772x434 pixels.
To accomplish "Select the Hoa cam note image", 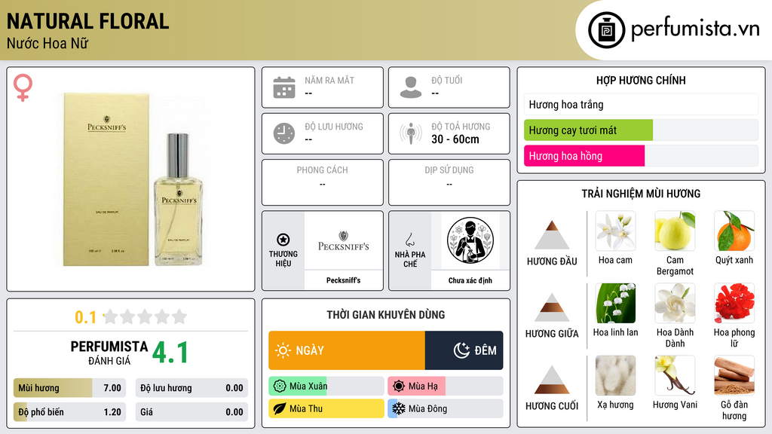I will click(615, 231).
